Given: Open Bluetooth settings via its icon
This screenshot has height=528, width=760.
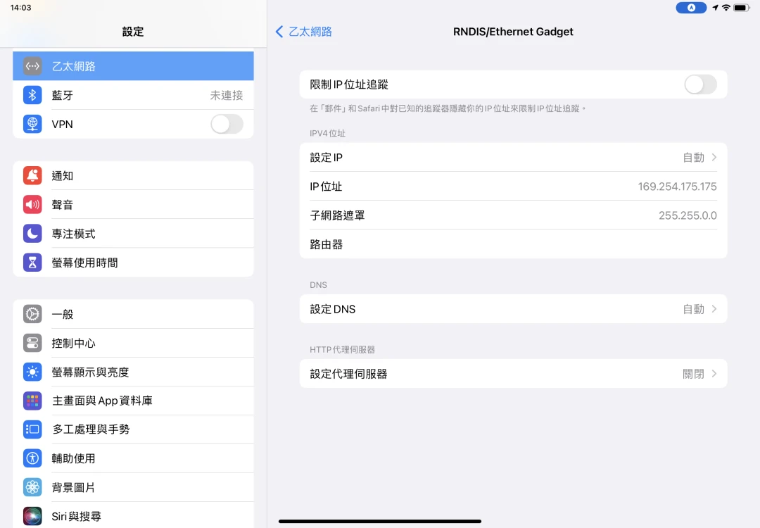Looking at the screenshot, I should tap(32, 95).
